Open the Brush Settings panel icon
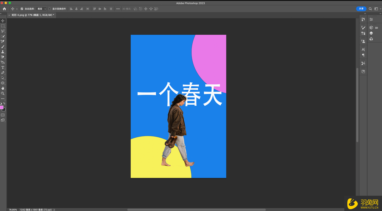The height and width of the screenshot is (211, 382). (x=363, y=33)
